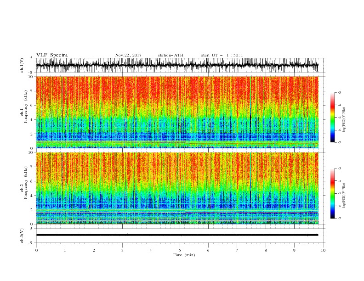This screenshot has width=364, height=281.
Task: Click the 'VLF Spectra' title text
Action: click(x=52, y=55)
